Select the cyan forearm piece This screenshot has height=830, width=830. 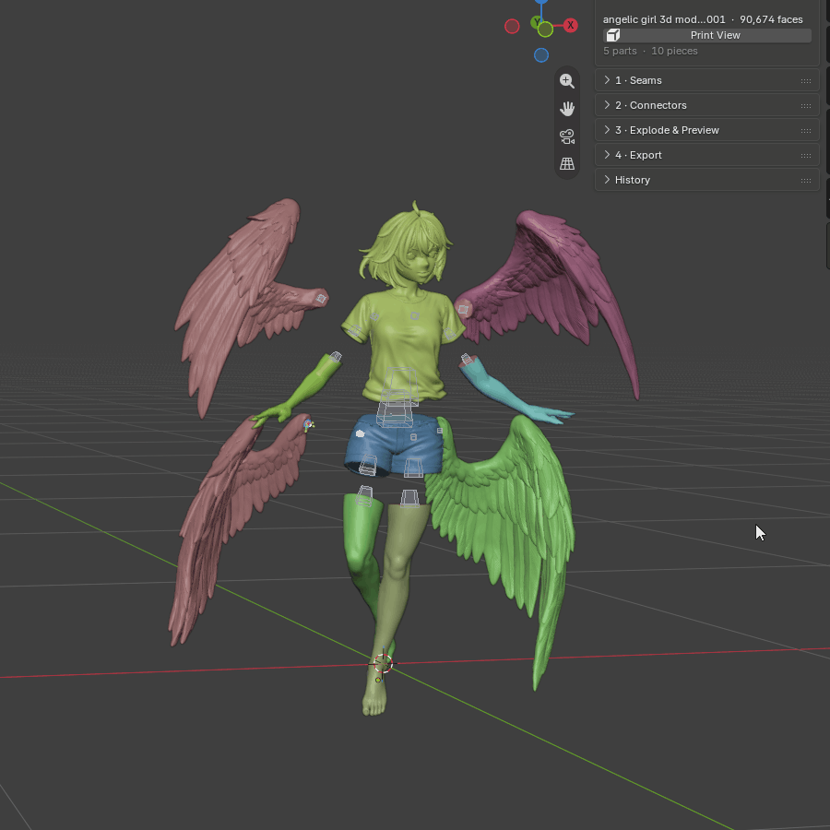tap(508, 393)
